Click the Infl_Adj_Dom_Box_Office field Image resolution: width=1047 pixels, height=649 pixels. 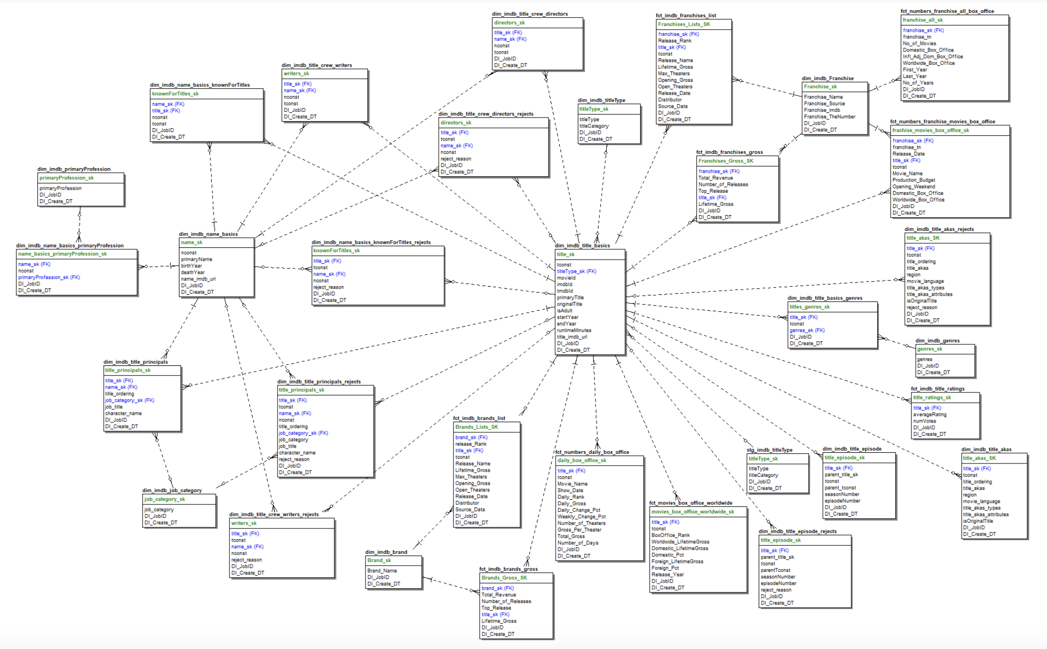(x=932, y=57)
